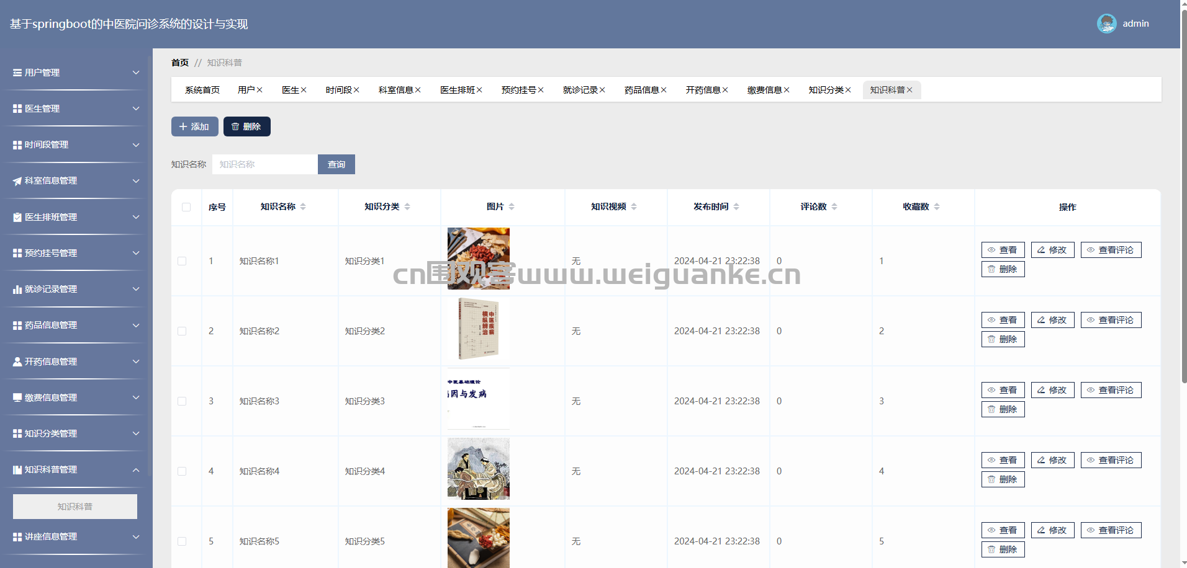
Task: Click sort icon on 知识名称 column
Action: (303, 206)
